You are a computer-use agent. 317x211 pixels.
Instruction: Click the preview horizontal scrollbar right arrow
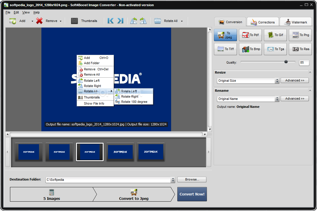click(205, 134)
